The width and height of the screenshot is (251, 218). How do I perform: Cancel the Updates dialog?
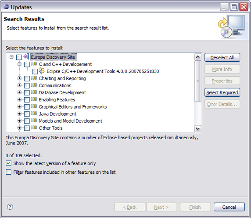pyautogui.click(x=229, y=207)
